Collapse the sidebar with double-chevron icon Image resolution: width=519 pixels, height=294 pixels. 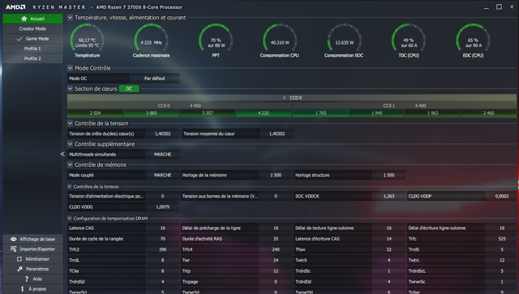click(62, 154)
